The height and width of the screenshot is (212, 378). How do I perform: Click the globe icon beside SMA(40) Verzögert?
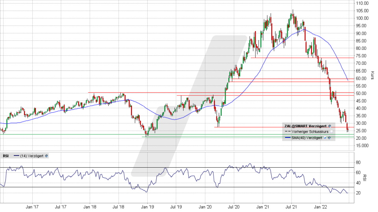[329, 138]
